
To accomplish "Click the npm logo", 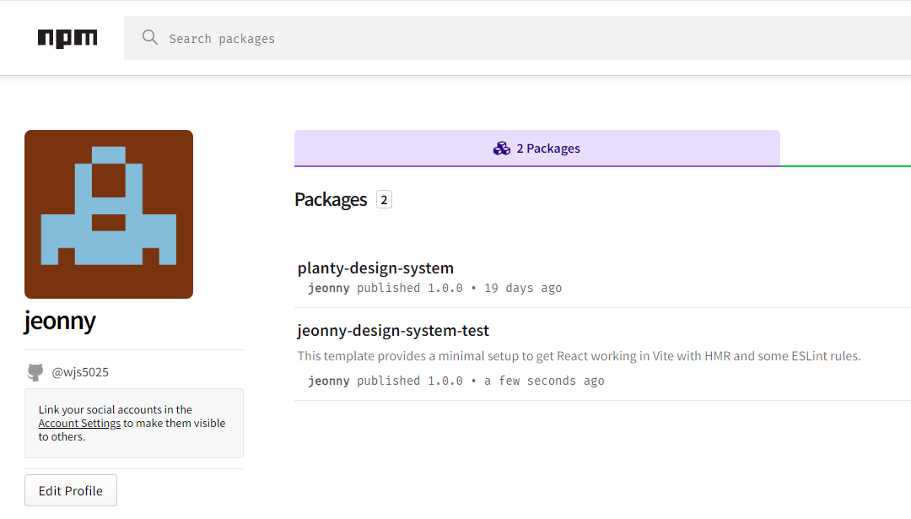I will point(67,38).
